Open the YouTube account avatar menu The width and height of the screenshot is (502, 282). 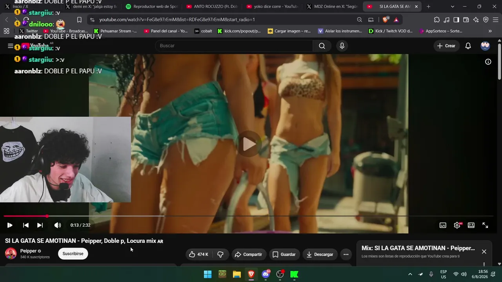click(x=485, y=46)
